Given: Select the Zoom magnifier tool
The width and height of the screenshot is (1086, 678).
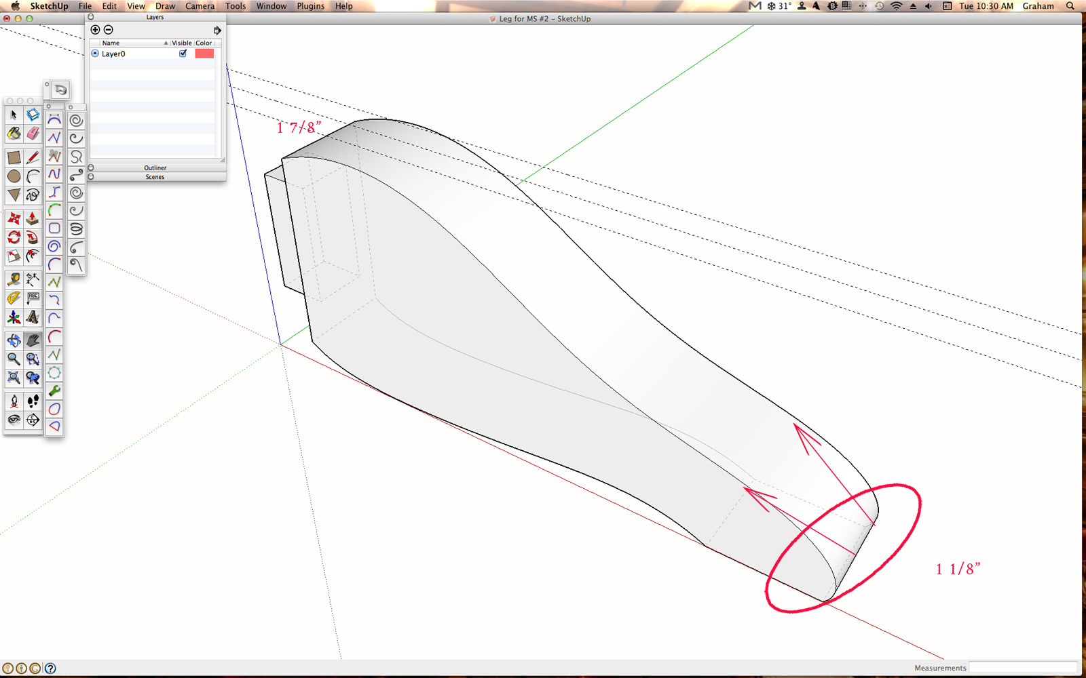Looking at the screenshot, I should (14, 359).
